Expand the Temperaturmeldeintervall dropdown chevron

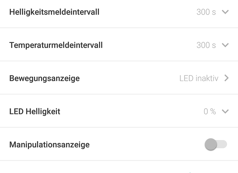coord(225,45)
